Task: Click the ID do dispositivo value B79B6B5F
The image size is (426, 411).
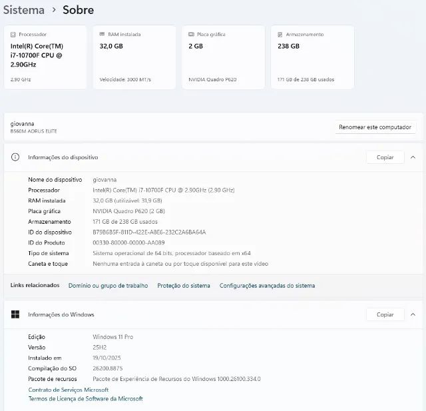Action: tap(149, 232)
